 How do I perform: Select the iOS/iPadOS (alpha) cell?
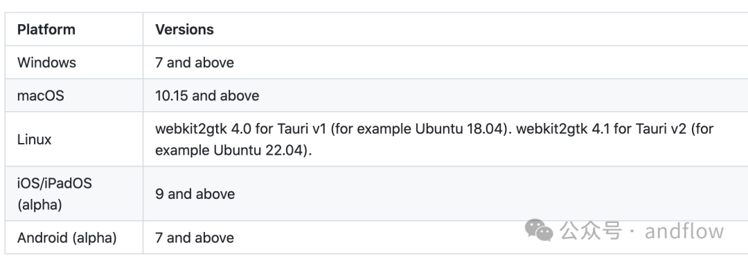click(74, 193)
